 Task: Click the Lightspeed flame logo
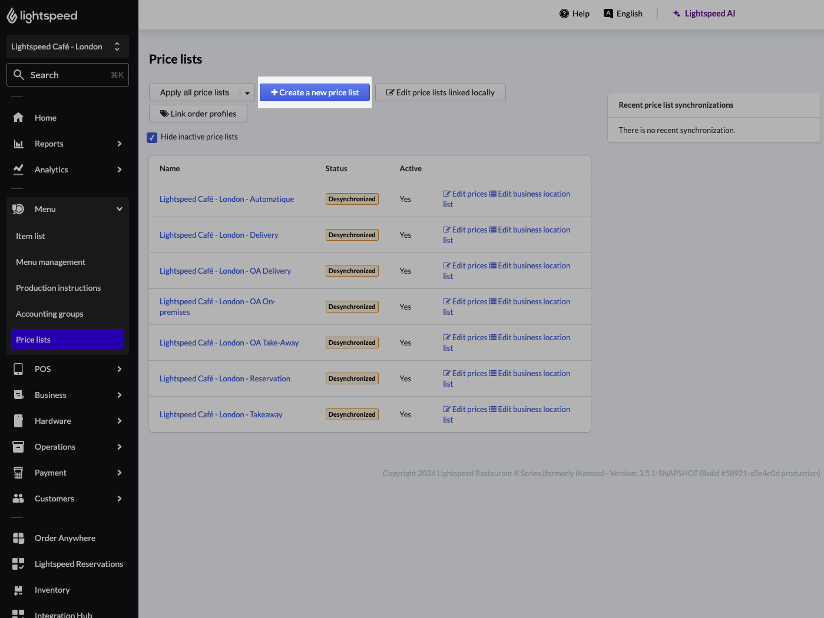click(12, 16)
